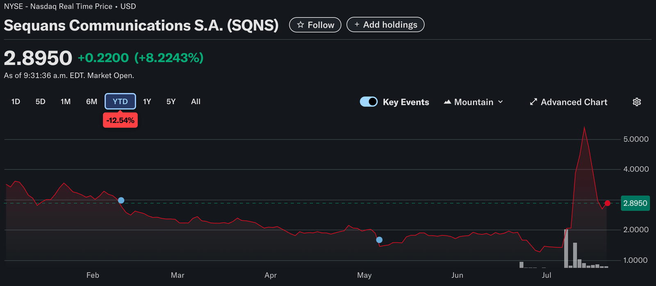The image size is (656, 286).
Task: Switch to the 6M range
Action: tap(91, 102)
